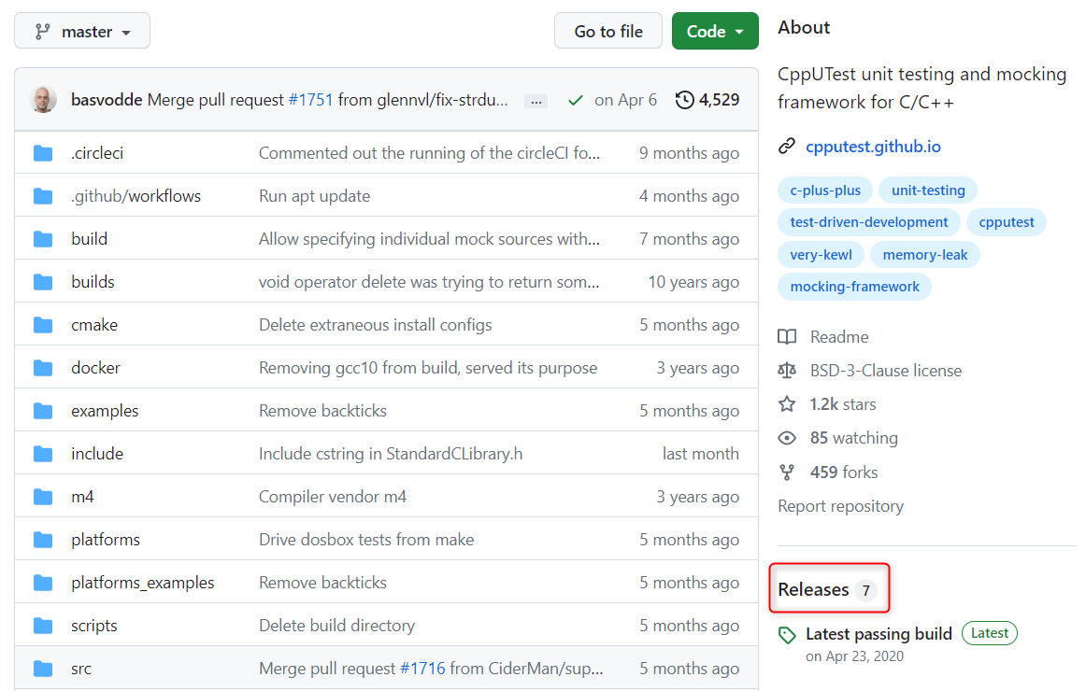Viewport: 1086px width, 691px height.
Task: Expand the green Code dropdown button
Action: click(x=714, y=31)
